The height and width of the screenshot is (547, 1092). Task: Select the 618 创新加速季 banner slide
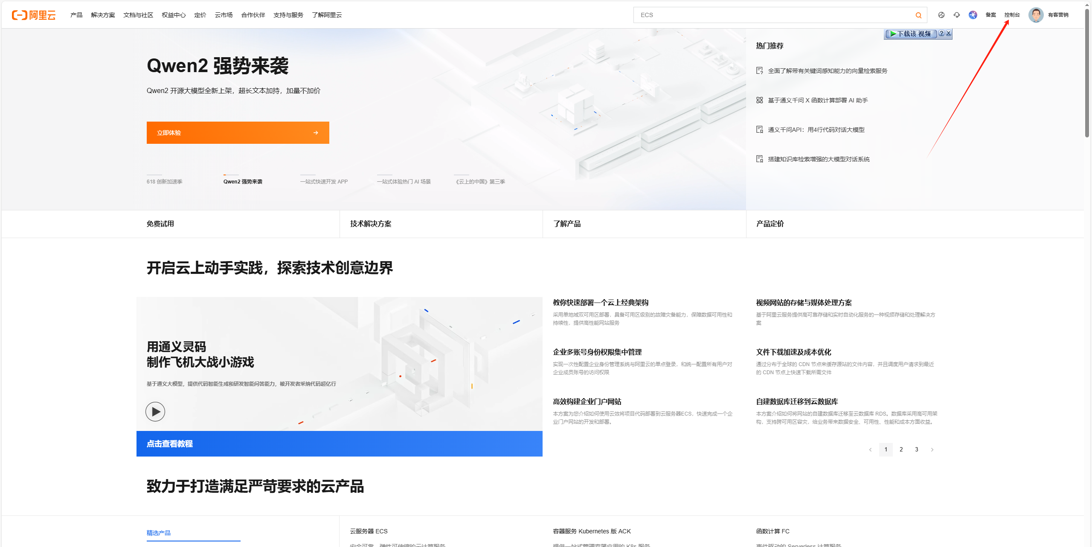pos(165,181)
